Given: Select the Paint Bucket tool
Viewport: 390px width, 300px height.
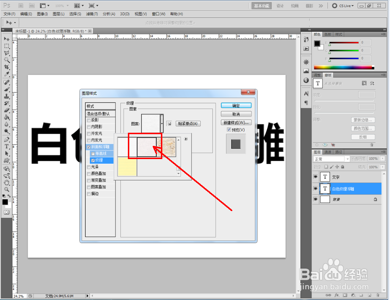Looking at the screenshot, I should pos(6,117).
